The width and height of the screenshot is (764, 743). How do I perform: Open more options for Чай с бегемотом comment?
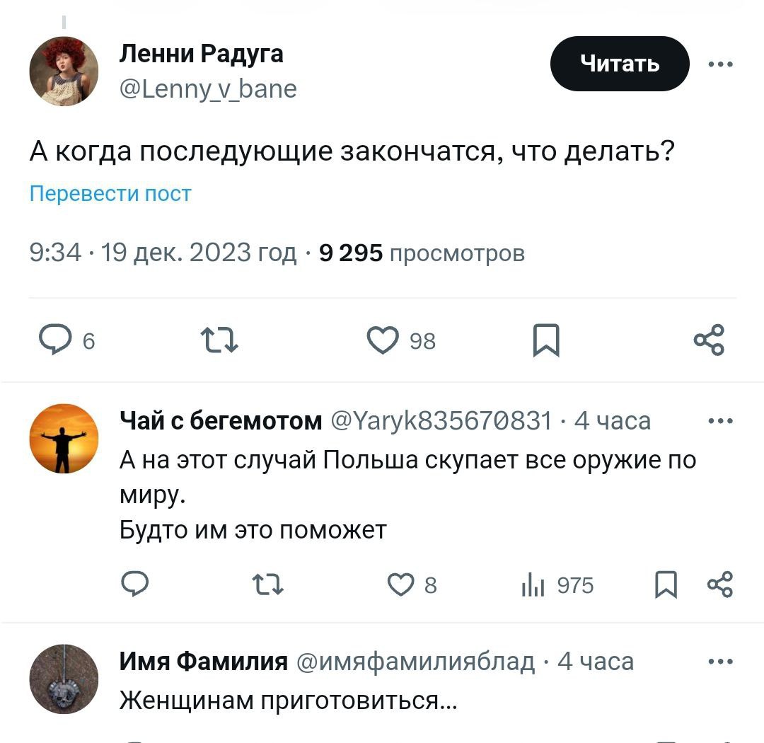[x=720, y=421]
